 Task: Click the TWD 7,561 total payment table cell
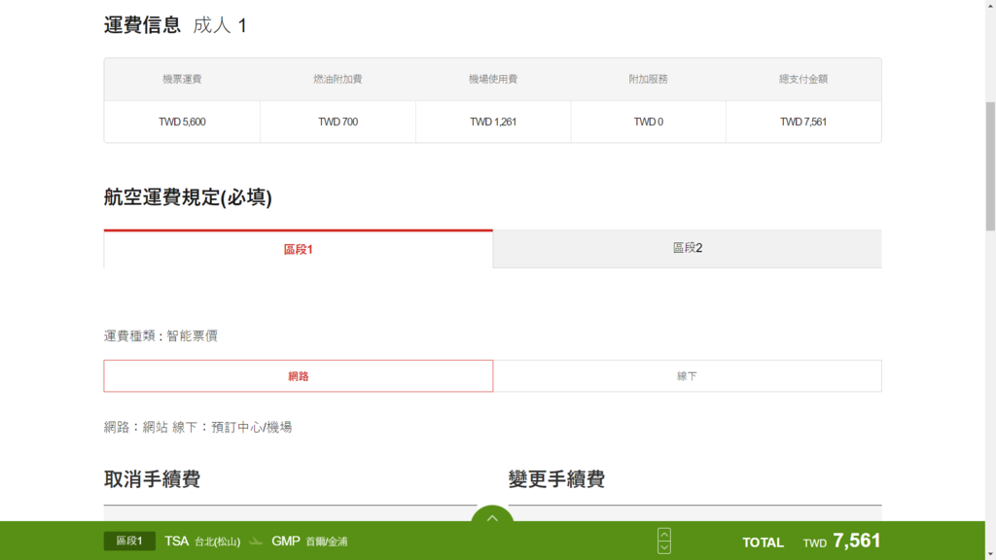803,122
